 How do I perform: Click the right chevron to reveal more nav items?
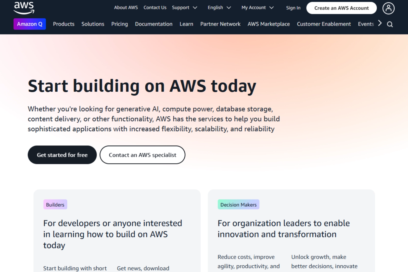(380, 23)
